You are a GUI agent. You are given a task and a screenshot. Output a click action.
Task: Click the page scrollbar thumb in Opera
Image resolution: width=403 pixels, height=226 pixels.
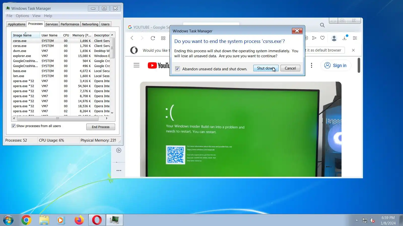tap(359, 65)
